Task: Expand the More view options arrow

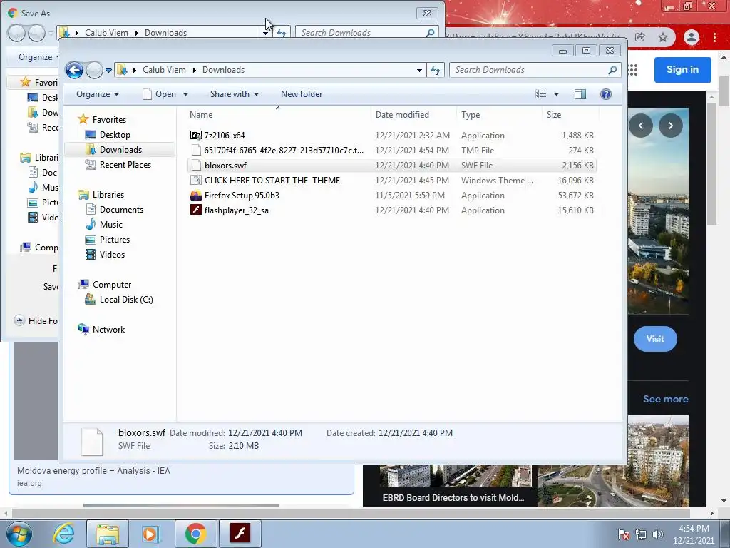Action: 556,94
